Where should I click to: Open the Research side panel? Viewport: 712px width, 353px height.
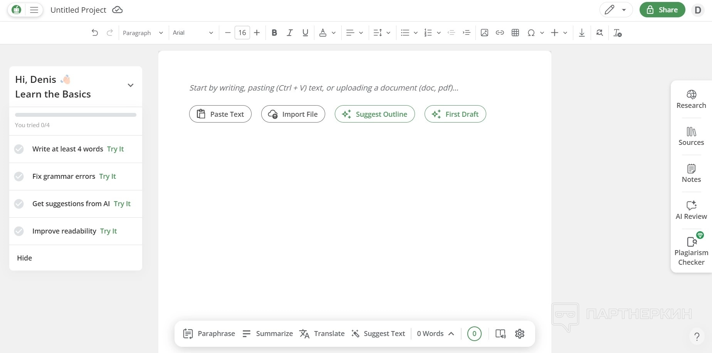(x=691, y=99)
